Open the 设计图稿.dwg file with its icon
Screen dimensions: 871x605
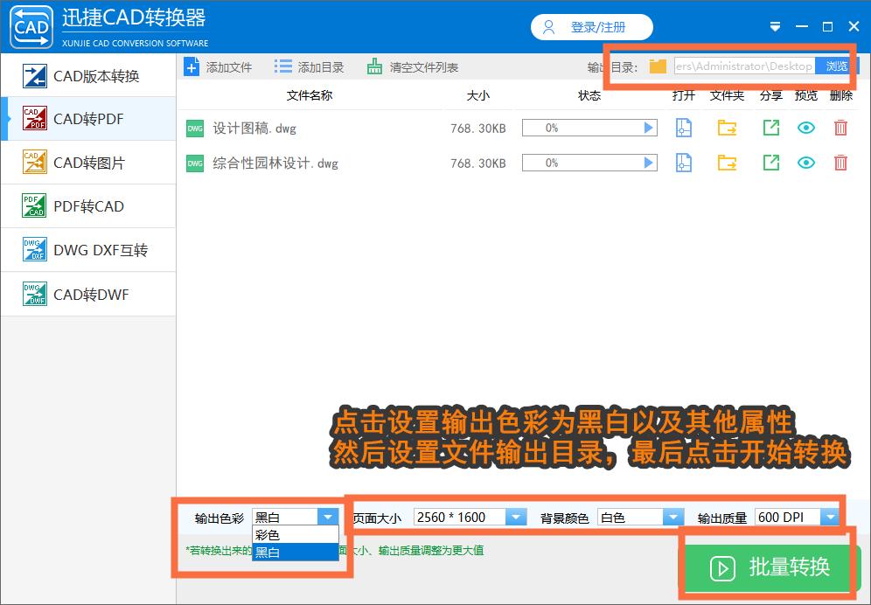[683, 128]
